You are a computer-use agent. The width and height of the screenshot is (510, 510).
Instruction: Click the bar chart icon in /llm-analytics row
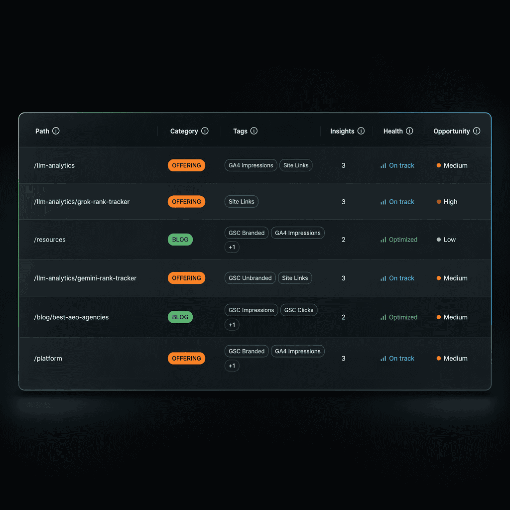pos(383,165)
